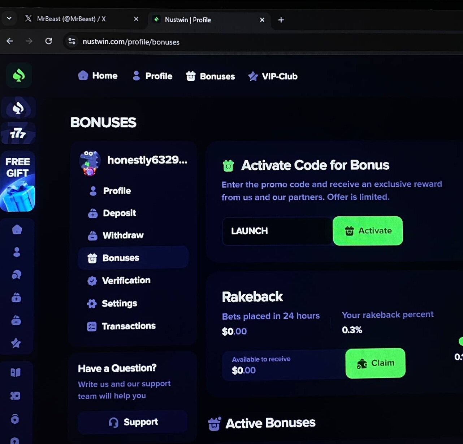View site information icon in address bar
This screenshot has height=444, width=463.
pos(72,41)
